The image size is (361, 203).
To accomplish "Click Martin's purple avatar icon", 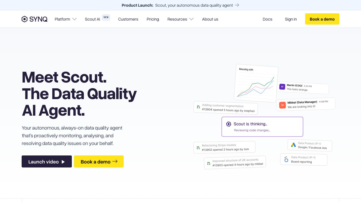I will 282,87.
